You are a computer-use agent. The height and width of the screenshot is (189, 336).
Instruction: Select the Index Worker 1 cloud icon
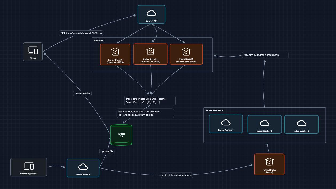click(x=226, y=122)
